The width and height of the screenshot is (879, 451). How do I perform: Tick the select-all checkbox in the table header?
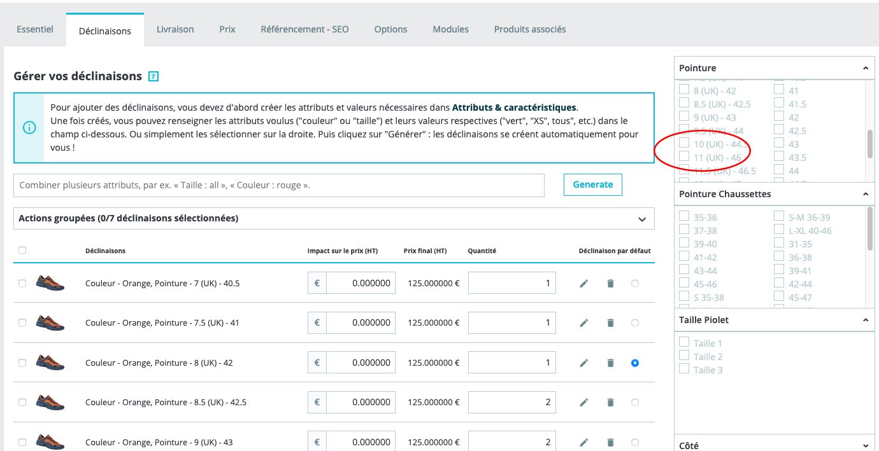[22, 251]
